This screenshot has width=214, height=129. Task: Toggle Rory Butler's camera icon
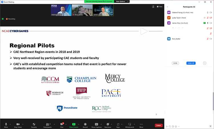click(x=211, y=39)
